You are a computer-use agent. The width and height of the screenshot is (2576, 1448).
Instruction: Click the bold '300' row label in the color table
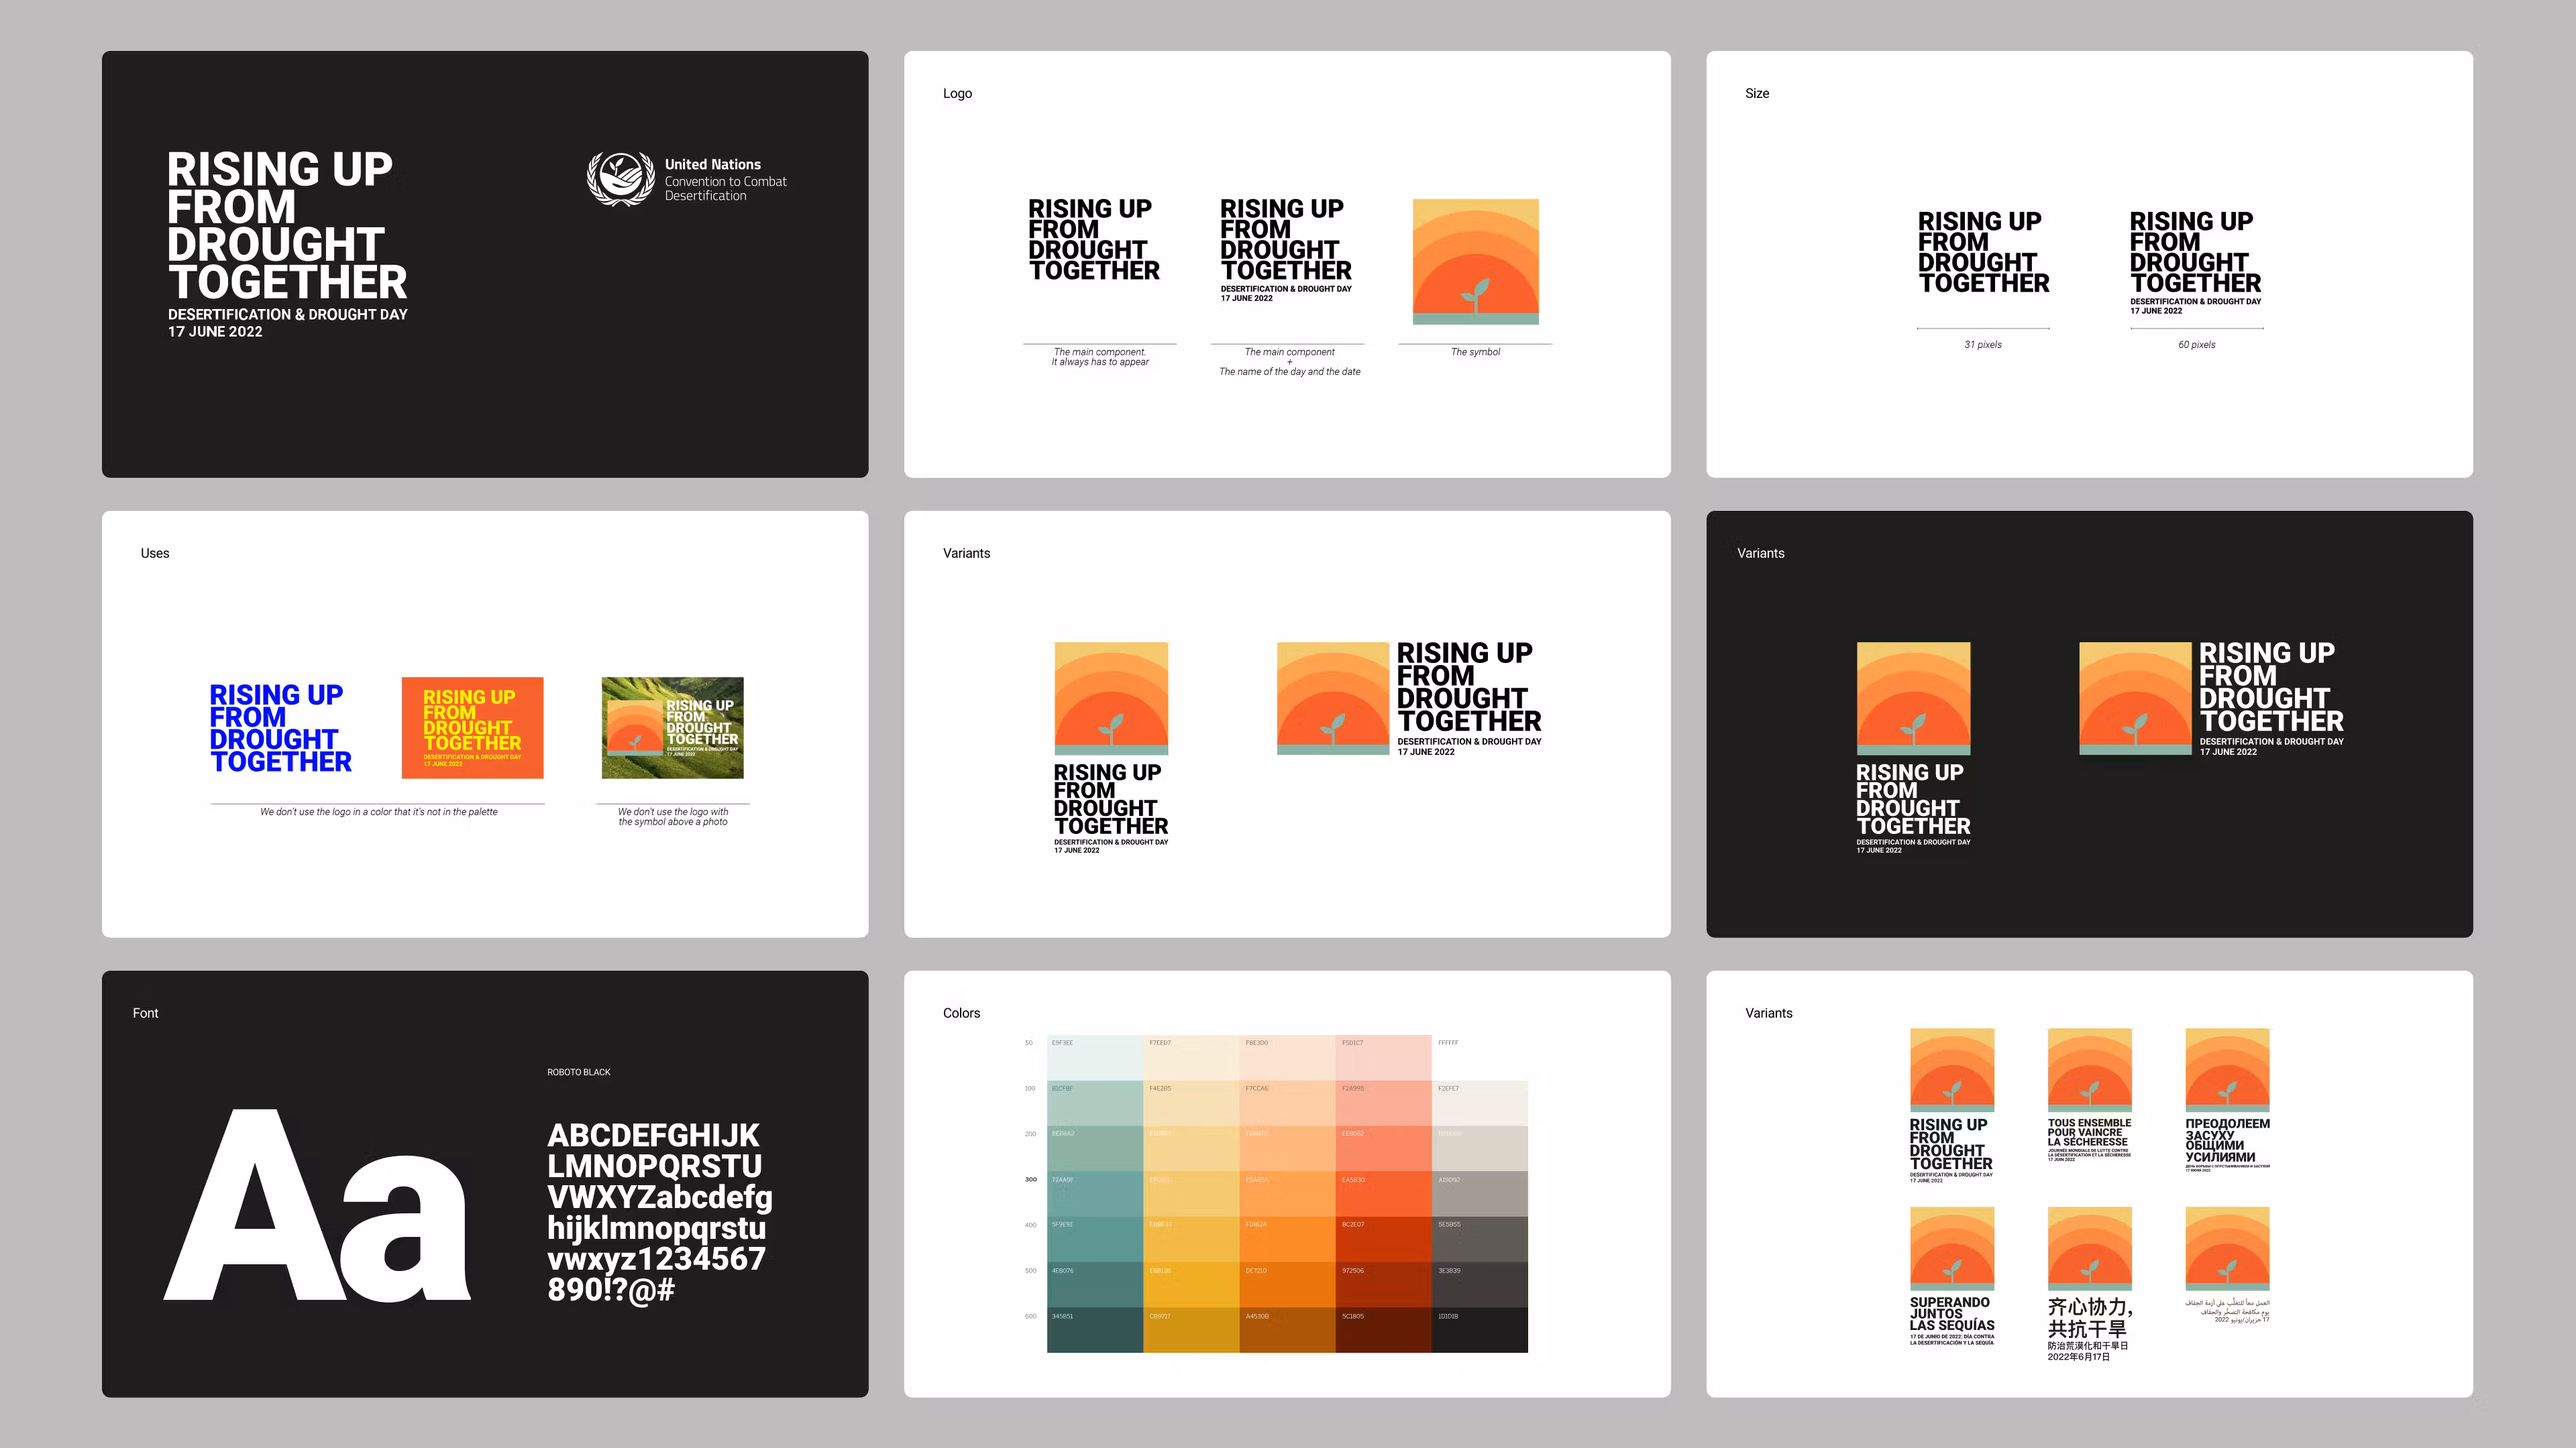click(x=1030, y=1179)
